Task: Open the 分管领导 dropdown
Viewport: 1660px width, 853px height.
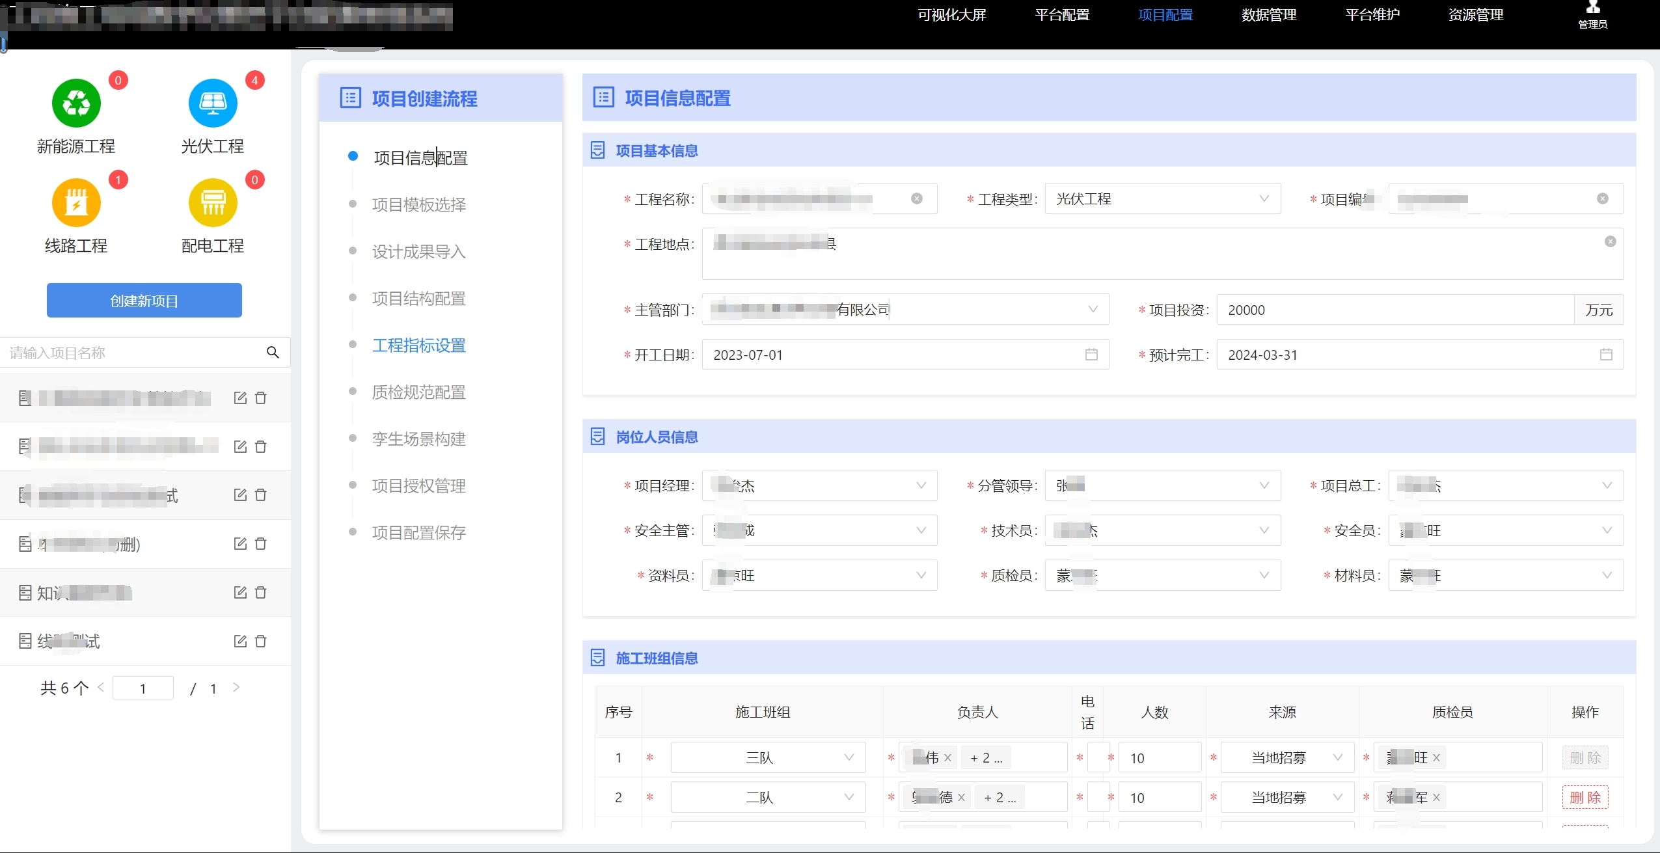Action: pyautogui.click(x=1163, y=485)
